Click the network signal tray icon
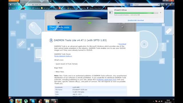This screenshot has width=183, height=103. [159, 101]
